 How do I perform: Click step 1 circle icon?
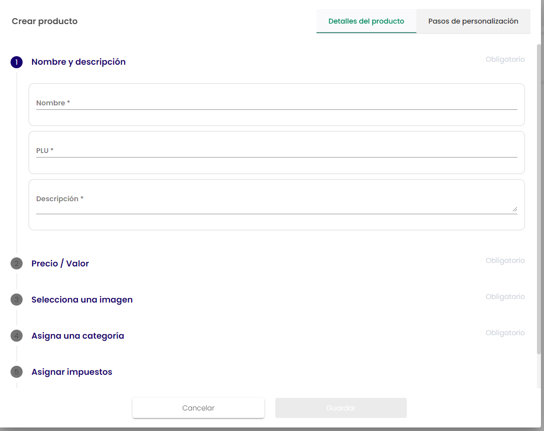17,62
